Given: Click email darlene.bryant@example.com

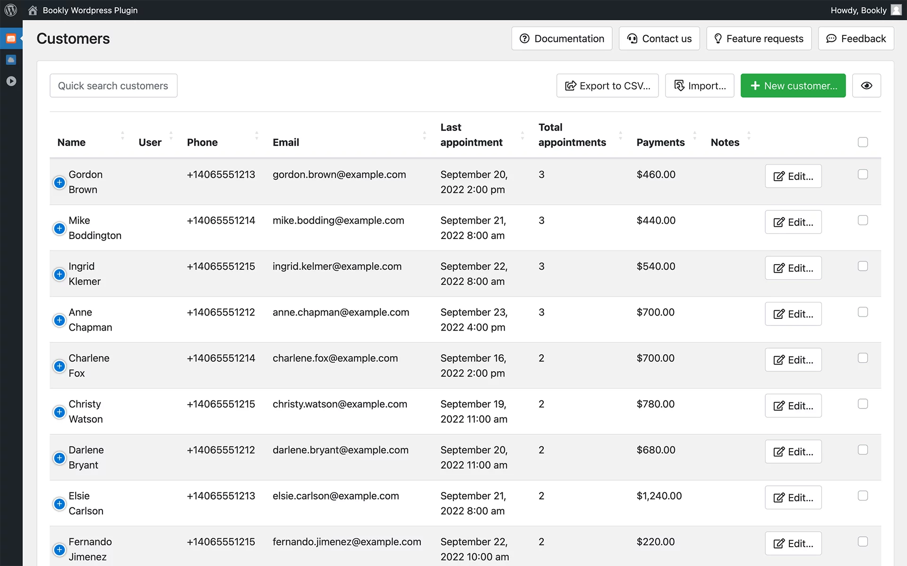Looking at the screenshot, I should 341,450.
